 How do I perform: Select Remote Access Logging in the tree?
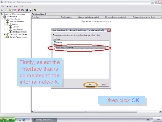[x=18, y=37]
